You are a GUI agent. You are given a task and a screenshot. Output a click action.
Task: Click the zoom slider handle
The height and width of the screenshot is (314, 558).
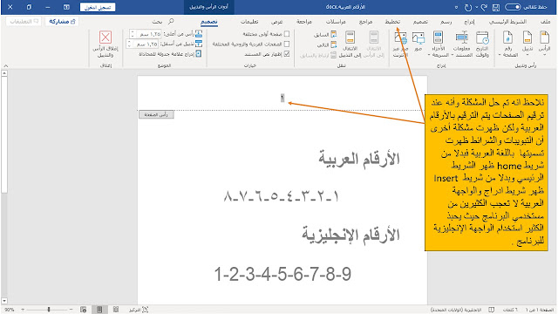click(x=49, y=310)
